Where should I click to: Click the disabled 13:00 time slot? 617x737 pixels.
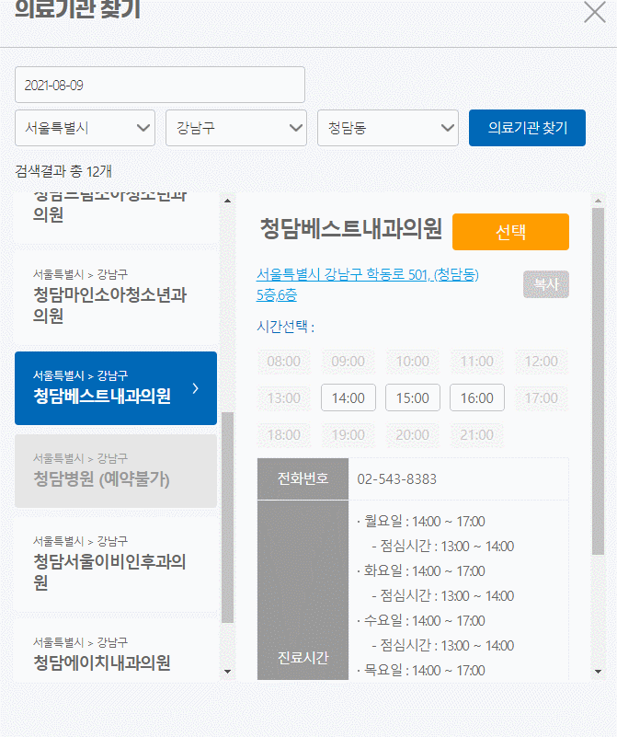click(283, 397)
